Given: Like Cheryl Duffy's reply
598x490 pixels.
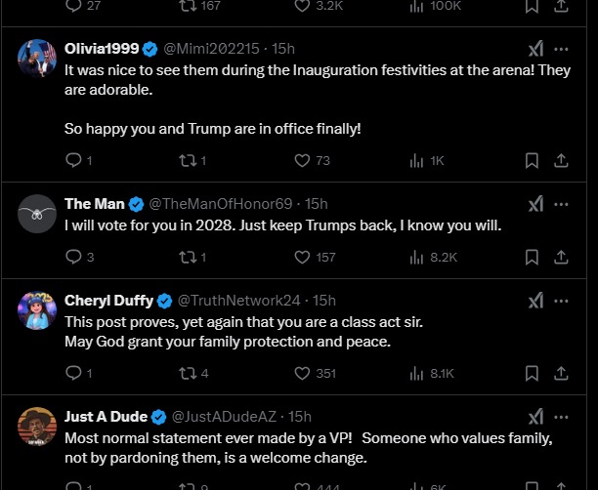Looking at the screenshot, I should tap(302, 373).
